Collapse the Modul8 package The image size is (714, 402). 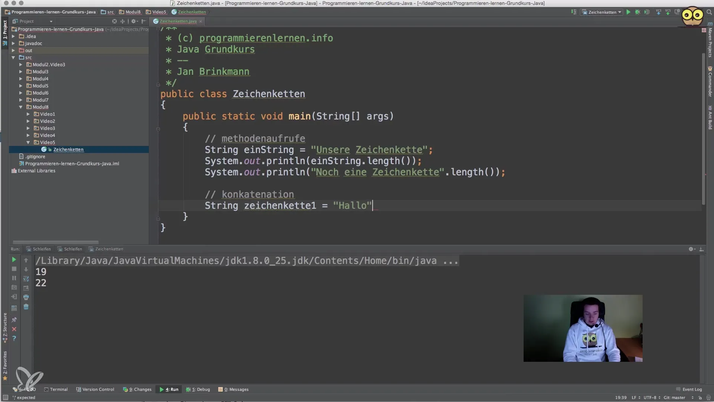coord(21,107)
